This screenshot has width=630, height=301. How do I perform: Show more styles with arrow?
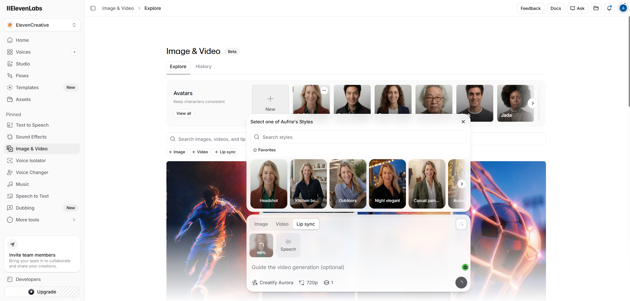(x=462, y=184)
